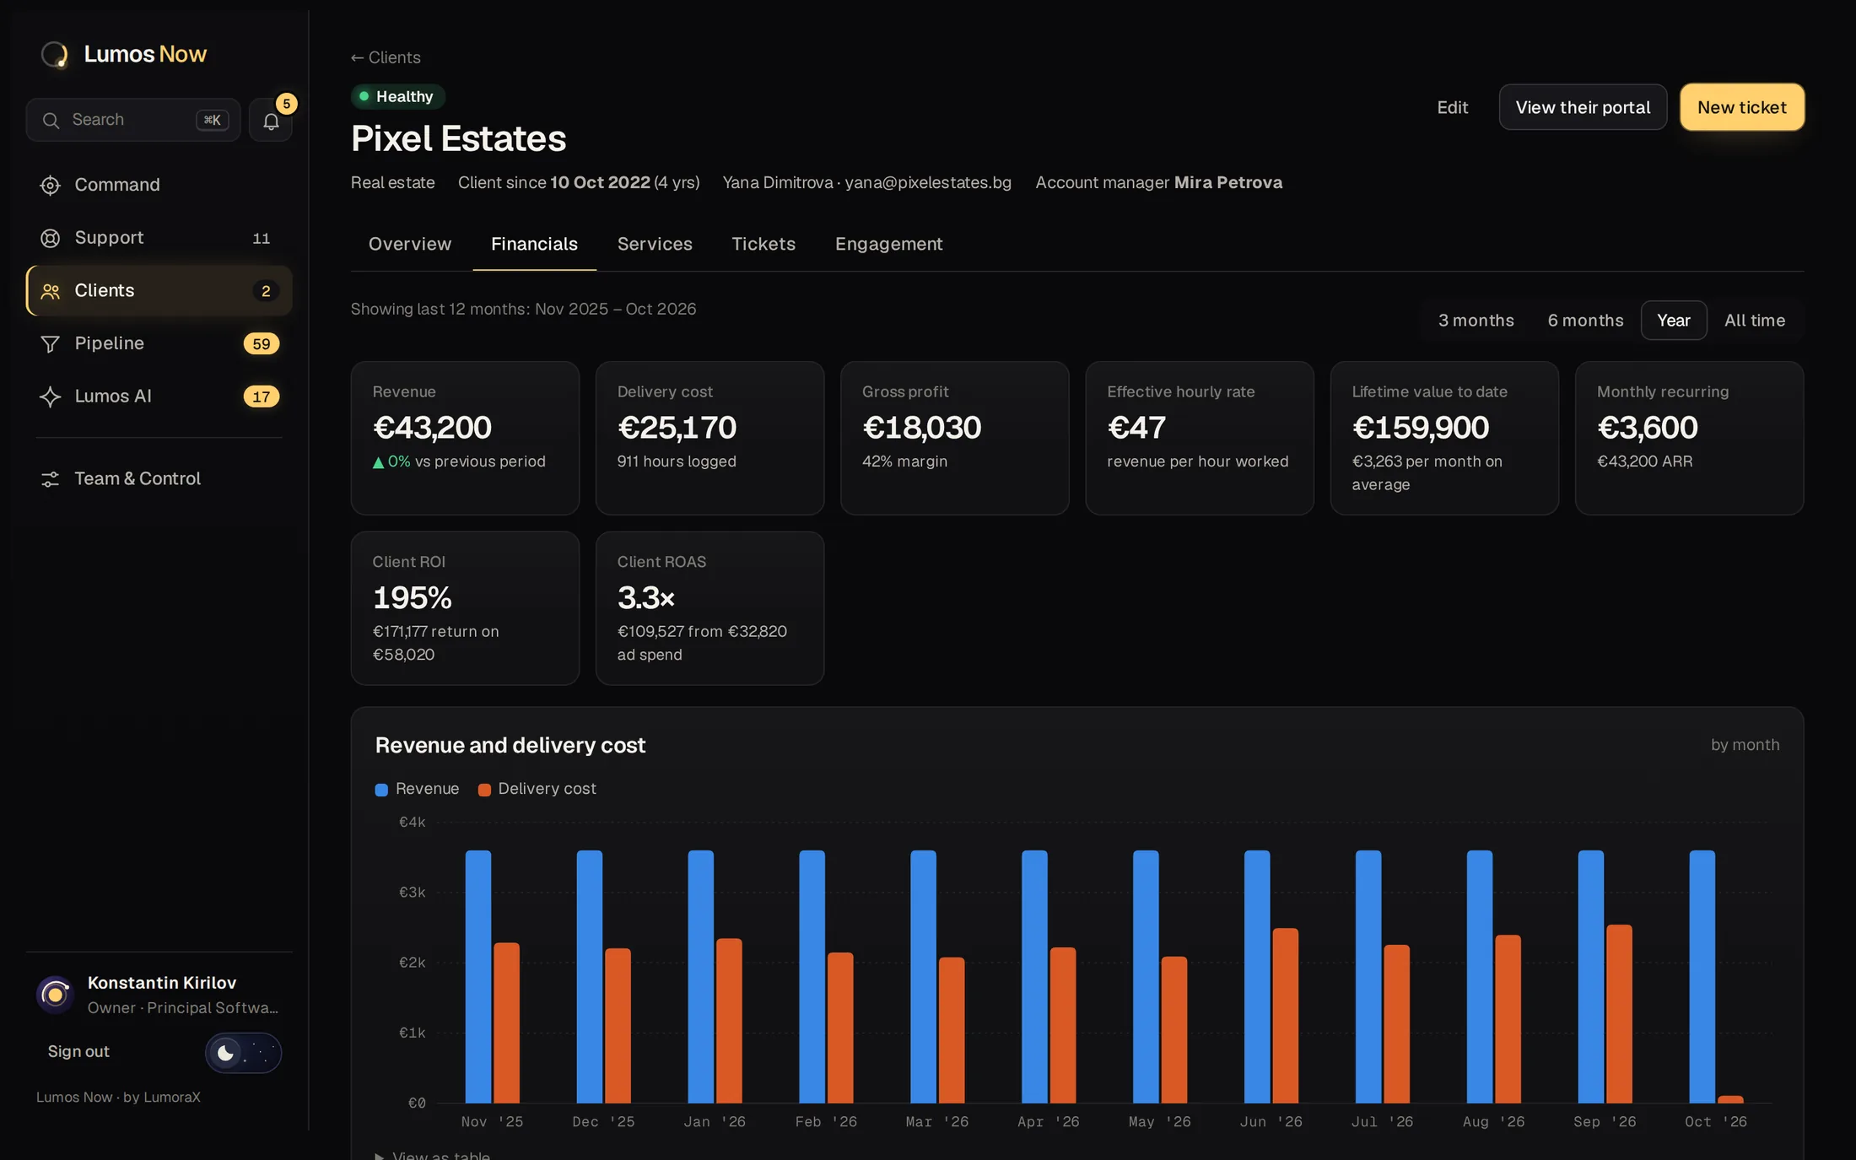Click the search magnifier icon

(x=51, y=120)
